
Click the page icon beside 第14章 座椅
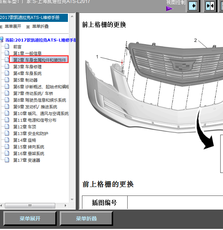[x=7, y=140]
